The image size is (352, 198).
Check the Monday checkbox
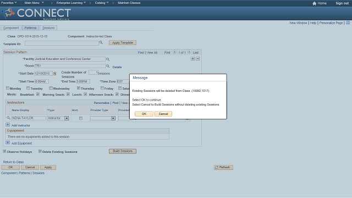[8, 88]
